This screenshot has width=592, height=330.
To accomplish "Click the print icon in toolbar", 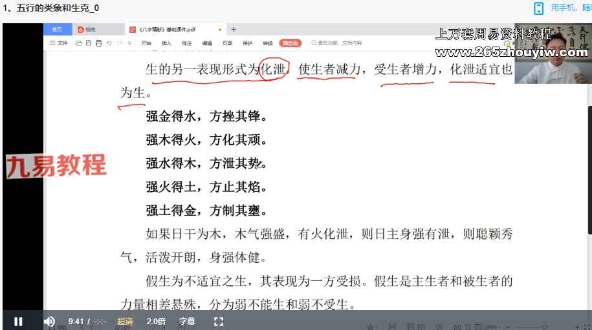I will 99,43.
